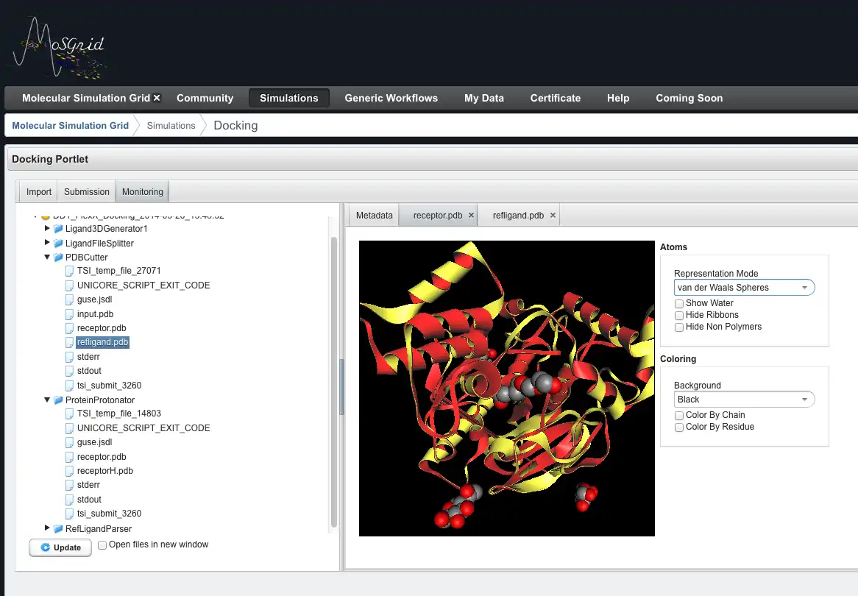Click Docking breadcrumb
The height and width of the screenshot is (596, 858).
236,126
